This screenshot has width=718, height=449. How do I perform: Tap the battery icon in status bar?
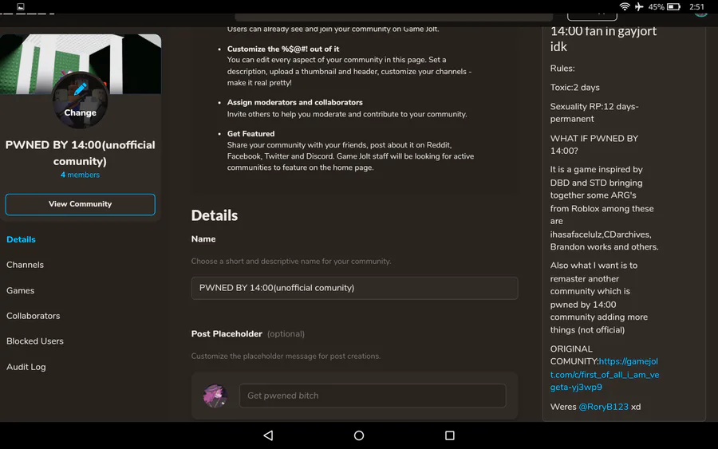click(x=673, y=6)
